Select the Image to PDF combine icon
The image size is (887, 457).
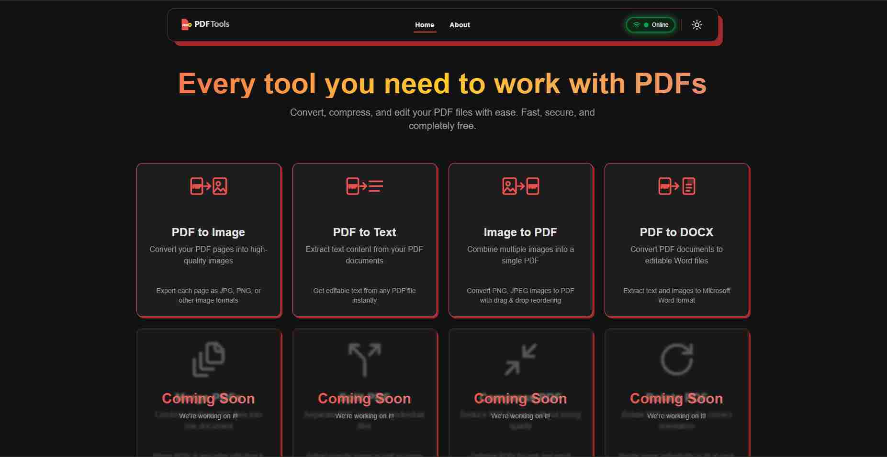(520, 187)
